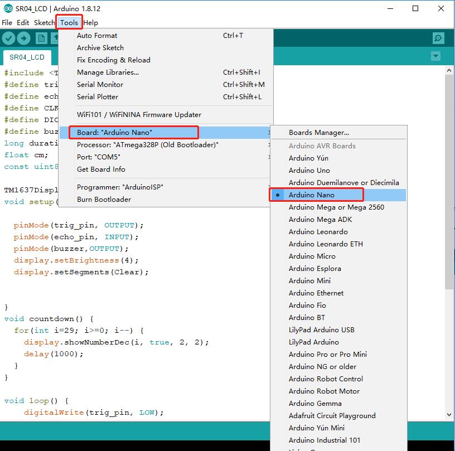Click the Arduino logo in the title bar
The image size is (455, 451).
pyautogui.click(x=8, y=8)
